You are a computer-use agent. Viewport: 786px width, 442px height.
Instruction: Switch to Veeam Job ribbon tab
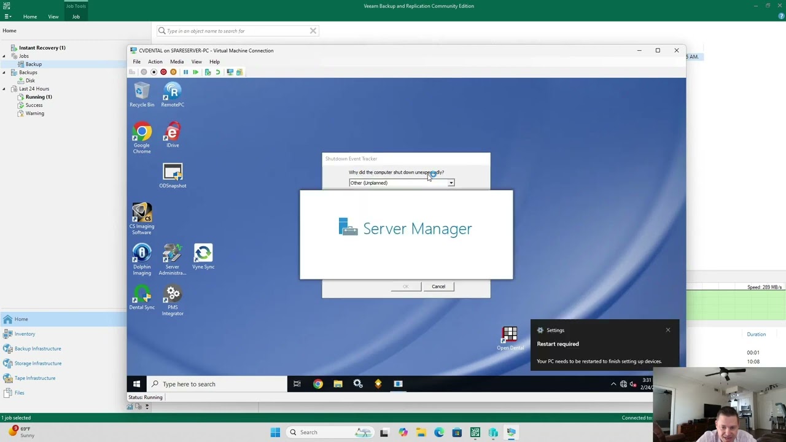(x=76, y=17)
